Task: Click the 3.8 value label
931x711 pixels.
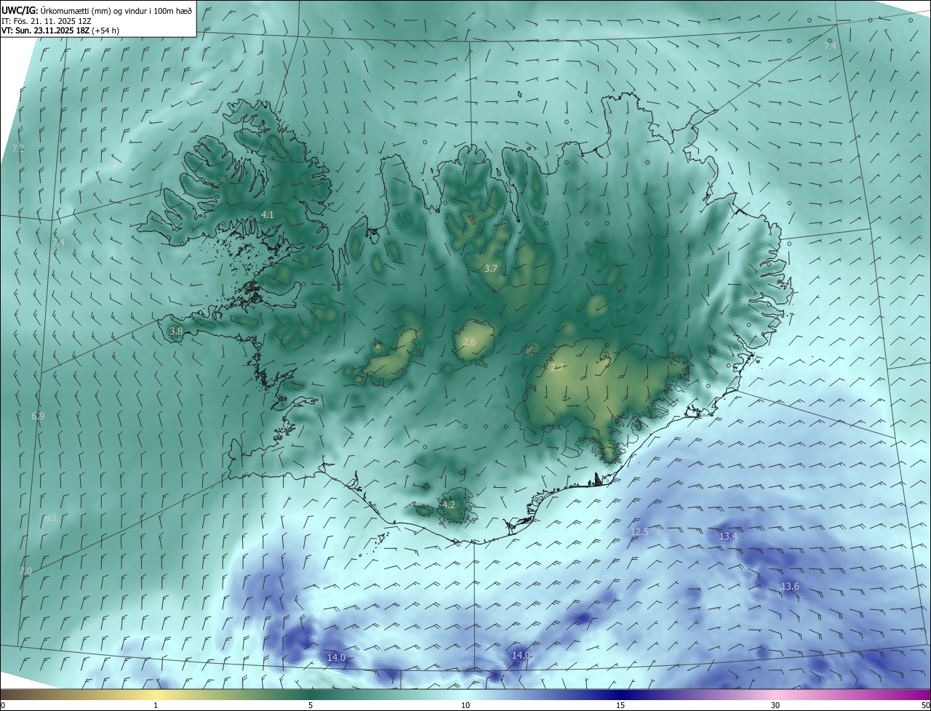Action: (176, 331)
